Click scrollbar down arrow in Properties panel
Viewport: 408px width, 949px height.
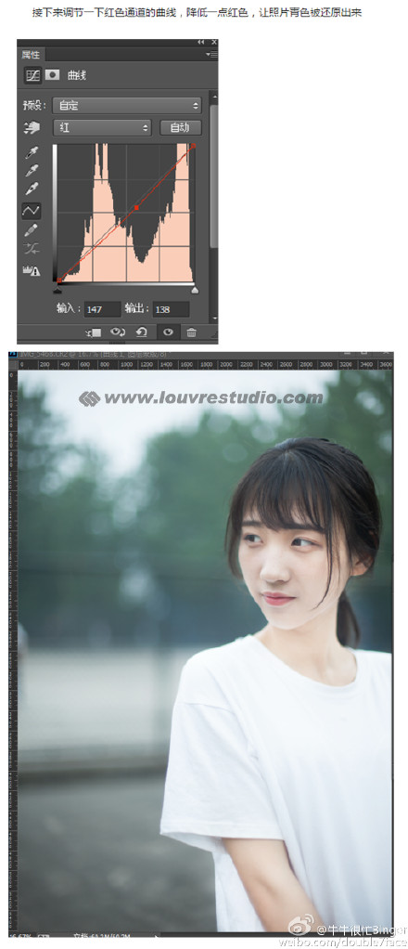[x=213, y=318]
